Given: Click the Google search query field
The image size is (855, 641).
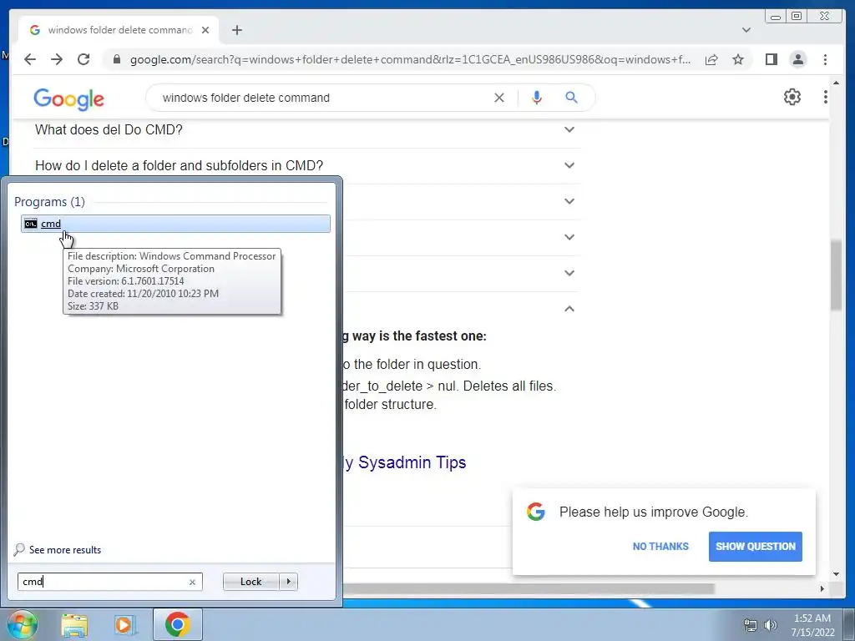Looking at the screenshot, I should coord(321,98).
